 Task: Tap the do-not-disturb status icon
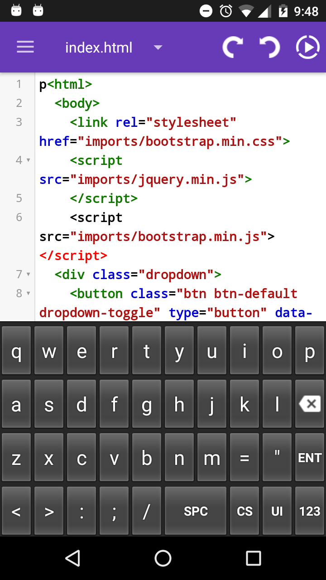click(206, 11)
